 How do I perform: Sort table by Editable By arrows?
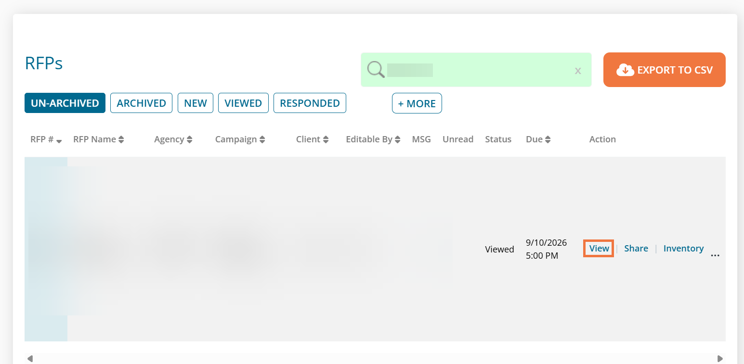(x=398, y=139)
